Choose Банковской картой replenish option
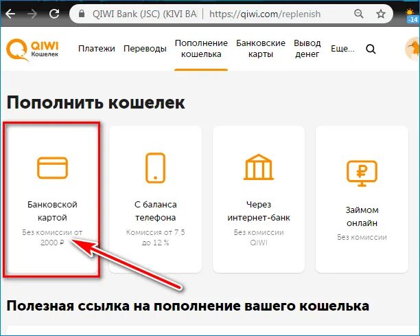 (52, 199)
